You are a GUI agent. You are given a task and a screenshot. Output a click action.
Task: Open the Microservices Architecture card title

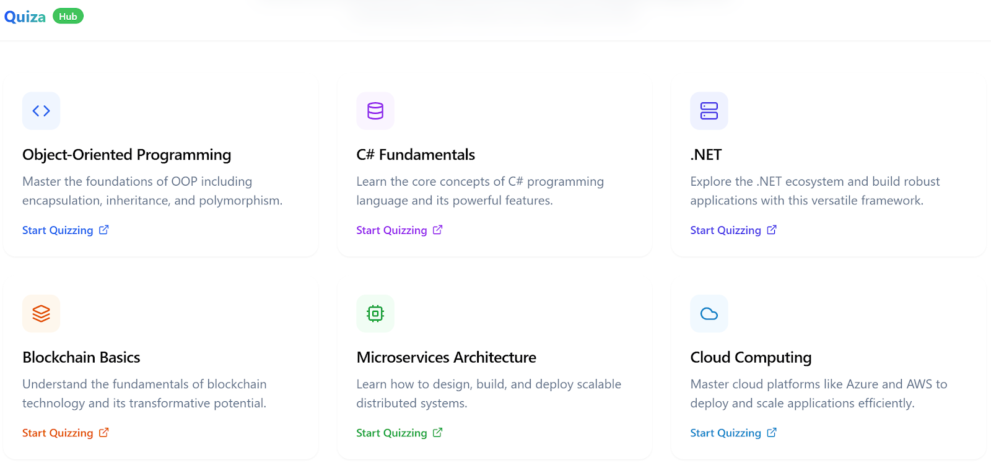tap(446, 358)
